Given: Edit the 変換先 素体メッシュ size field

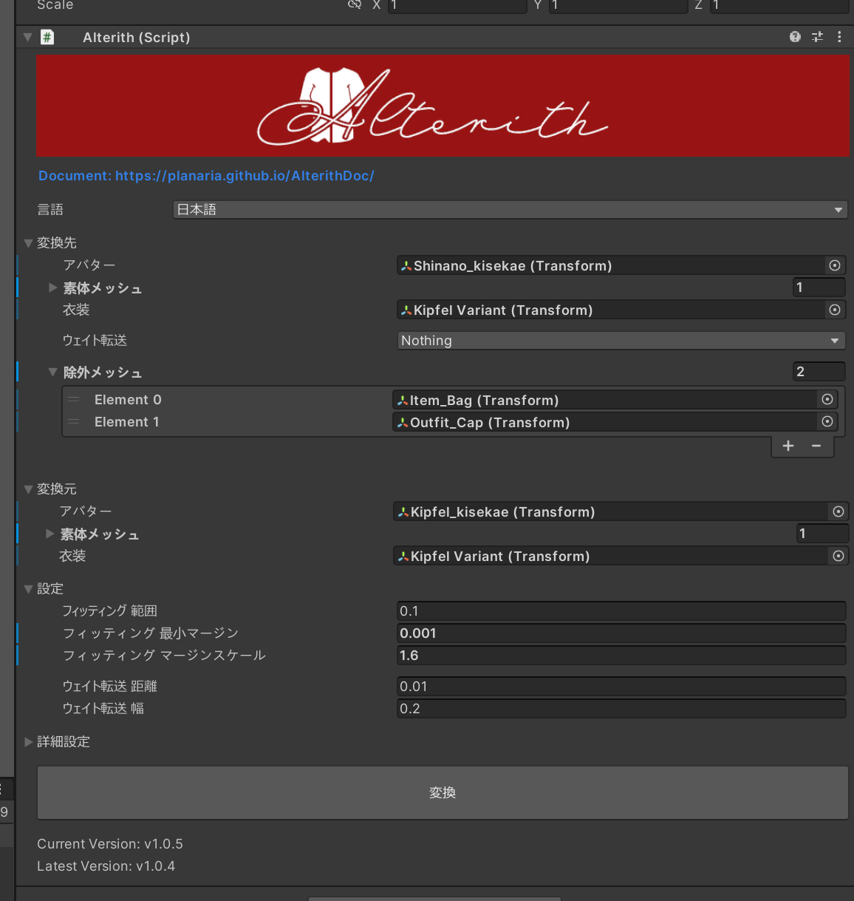Looking at the screenshot, I should coord(819,288).
